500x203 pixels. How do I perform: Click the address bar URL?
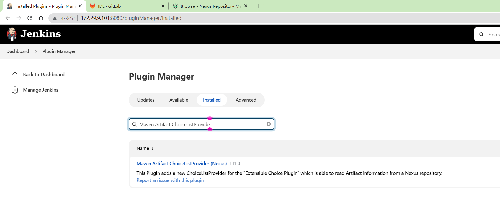131,18
